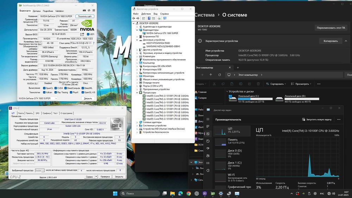This screenshot has width=352, height=198.
Task: Expand the Мониторы node
Action: click(137, 76)
